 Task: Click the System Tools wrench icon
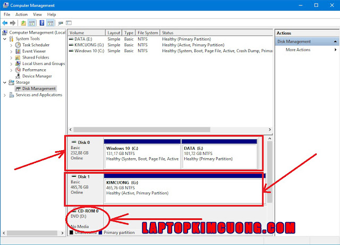coord(11,39)
